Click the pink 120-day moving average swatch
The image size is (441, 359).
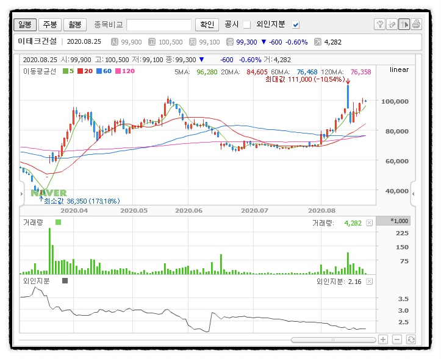click(x=118, y=71)
